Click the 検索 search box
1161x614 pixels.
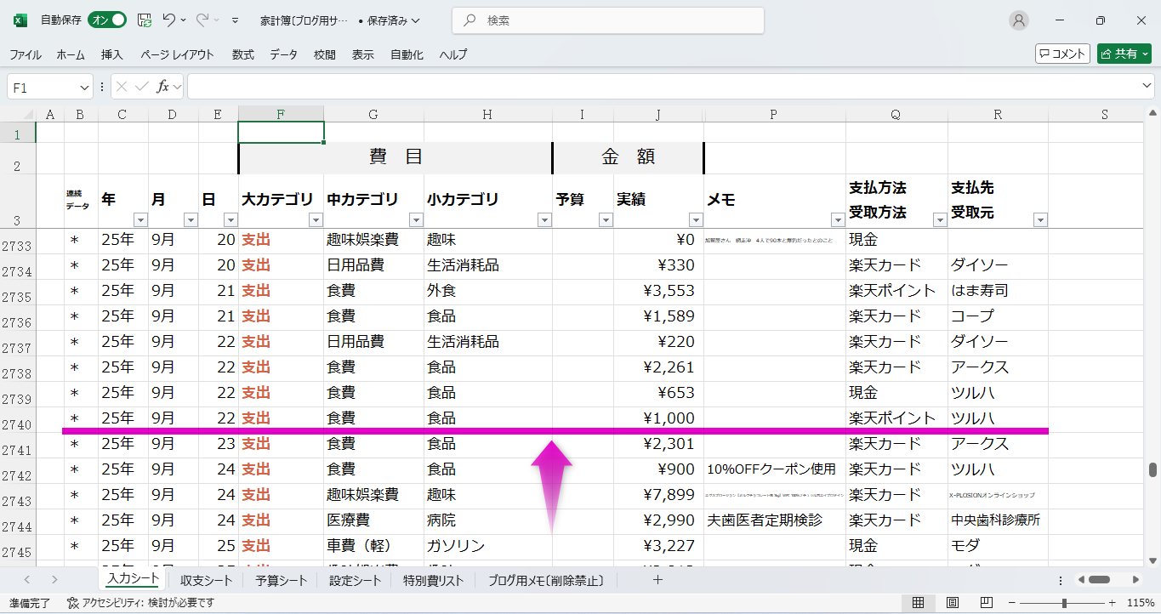coord(607,20)
